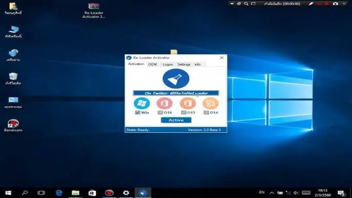Select the Office 2016 (O16) icon
The image size is (352, 198).
pos(165,103)
